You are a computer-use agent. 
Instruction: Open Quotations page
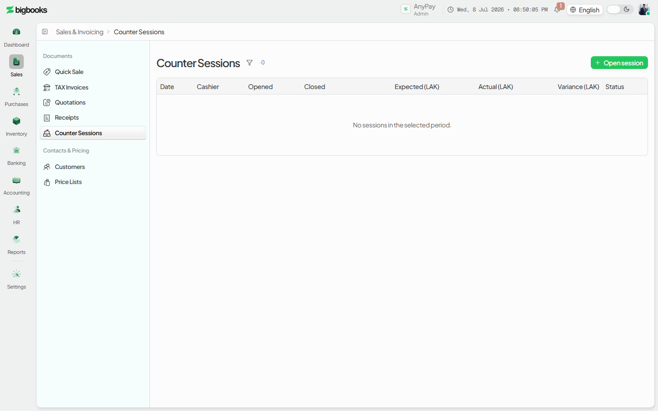(x=93, y=102)
